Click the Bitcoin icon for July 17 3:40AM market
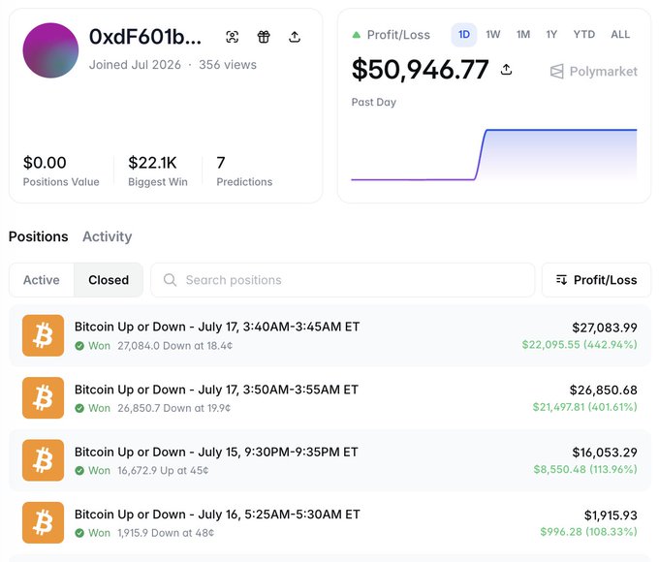 (x=43, y=335)
